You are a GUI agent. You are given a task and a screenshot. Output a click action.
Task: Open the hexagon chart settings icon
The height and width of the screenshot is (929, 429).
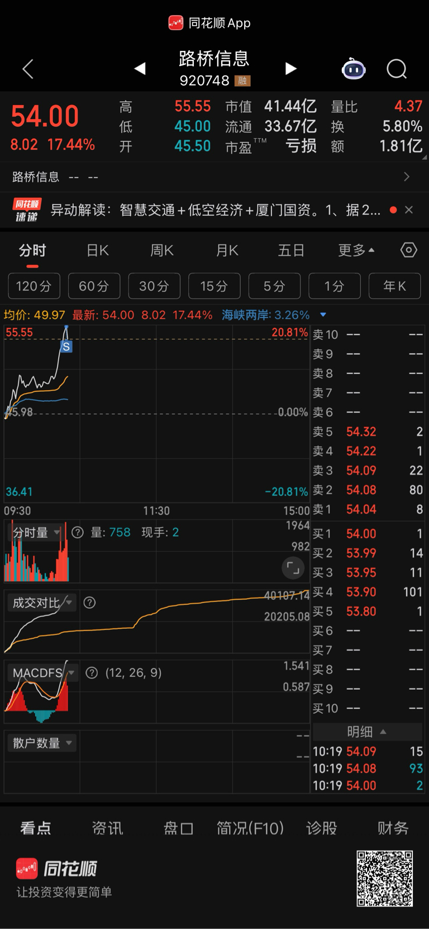tap(409, 250)
